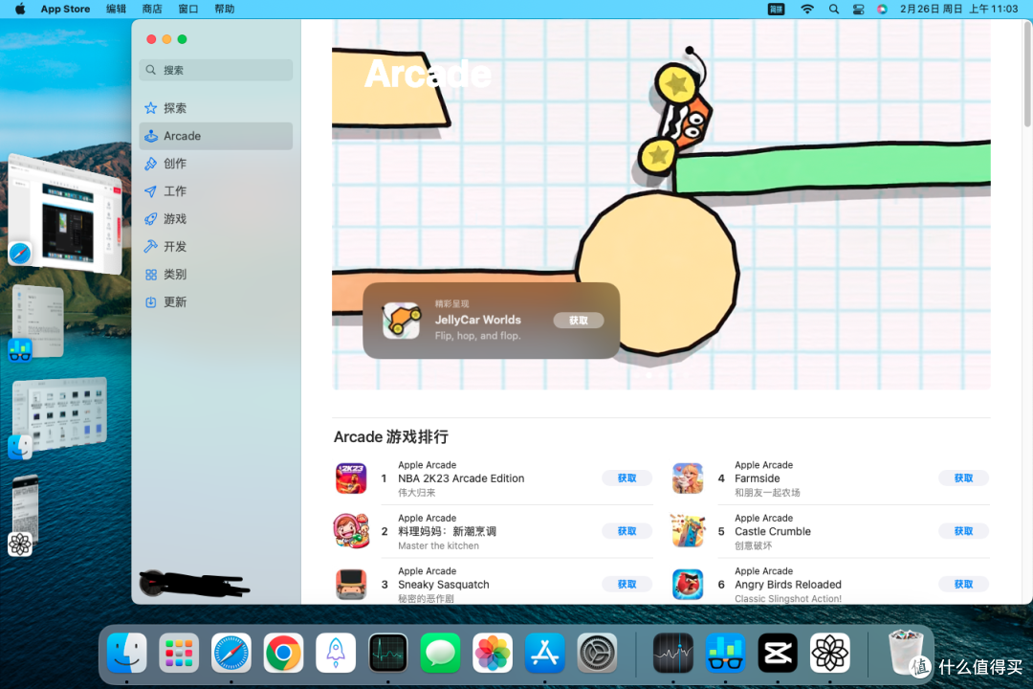Image resolution: width=1033 pixels, height=689 pixels.
Task: Open Spotlight search from the menu bar
Action: click(x=834, y=10)
